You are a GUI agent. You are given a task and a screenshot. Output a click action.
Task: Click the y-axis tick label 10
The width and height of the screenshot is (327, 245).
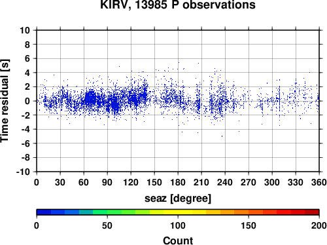tap(25, 30)
